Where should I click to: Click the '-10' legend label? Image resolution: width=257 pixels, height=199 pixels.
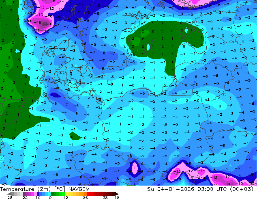(x=36, y=197)
